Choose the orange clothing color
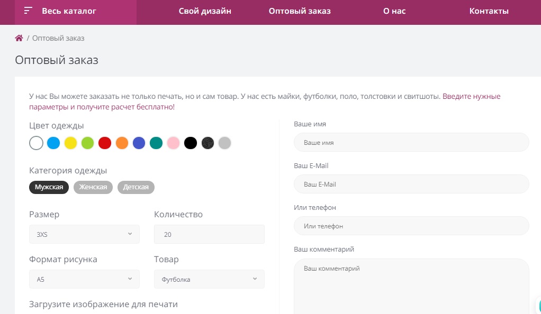 point(122,143)
